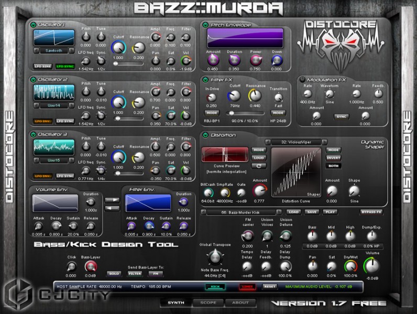Click the Filter FX Transition knob

[279, 98]
